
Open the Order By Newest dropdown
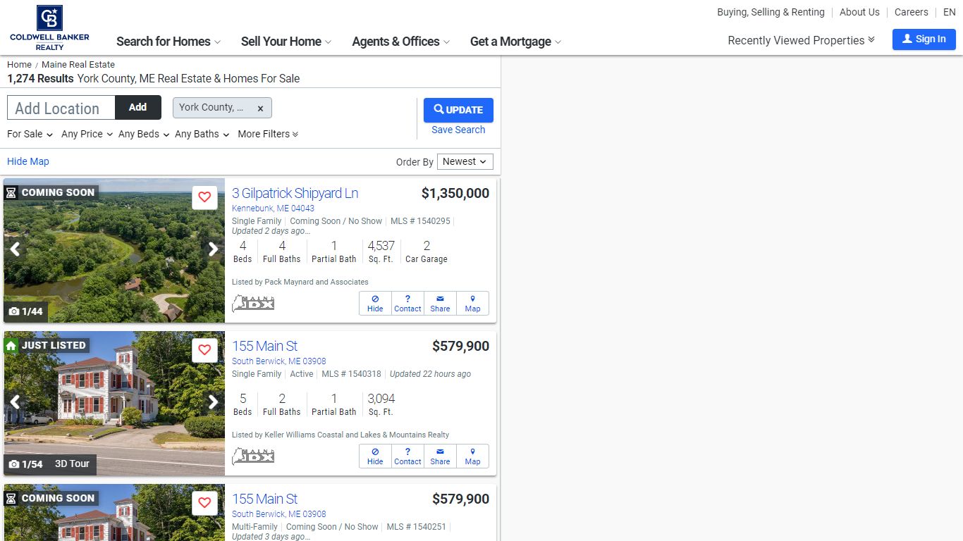(465, 161)
